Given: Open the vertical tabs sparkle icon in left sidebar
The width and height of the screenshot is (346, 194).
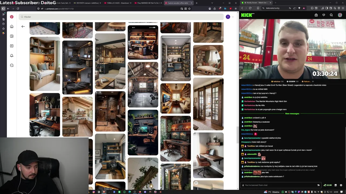Looking at the screenshot, I should tap(3, 14).
